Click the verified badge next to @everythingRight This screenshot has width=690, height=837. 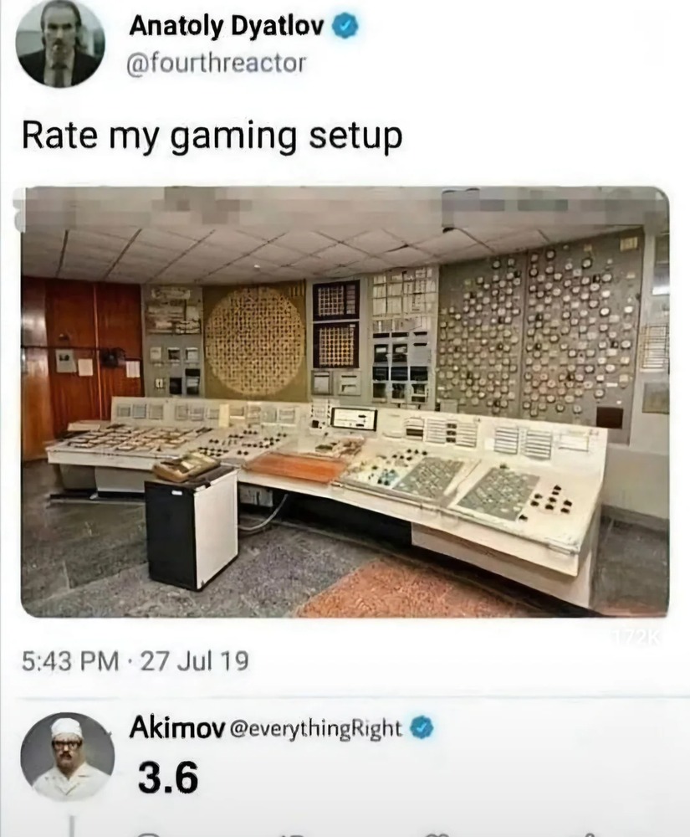pyautogui.click(x=422, y=727)
